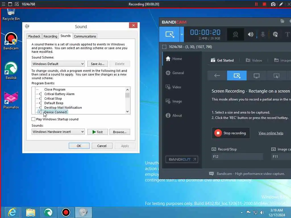Select Default Beep event
Image resolution: width=291 pixels, height=218 pixels.
[x=54, y=103]
